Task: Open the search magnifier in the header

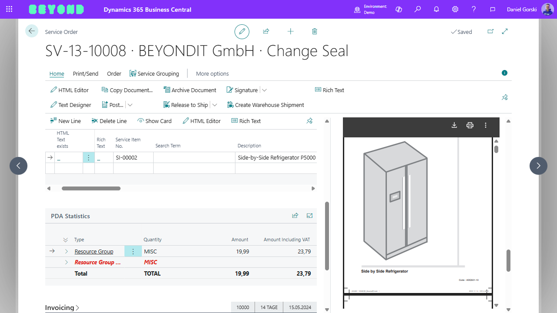Action: pos(418,9)
